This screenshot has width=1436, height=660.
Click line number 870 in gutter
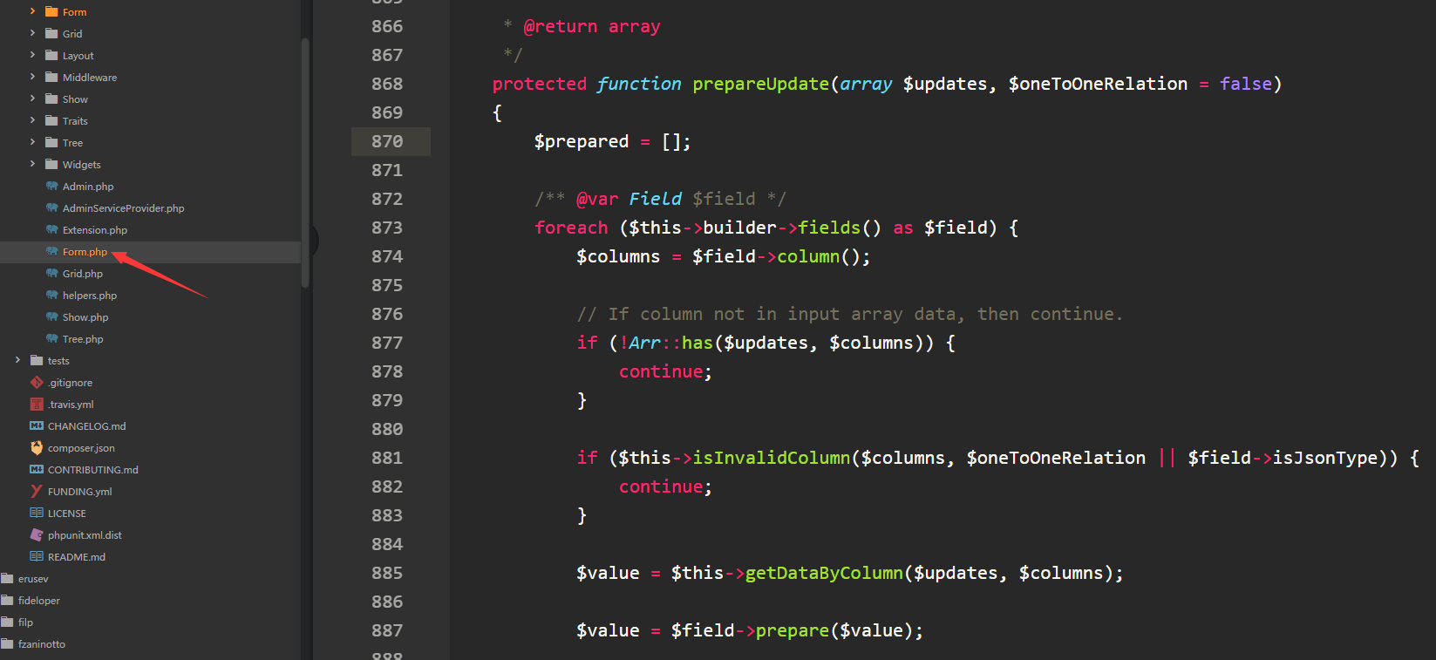[x=387, y=141]
